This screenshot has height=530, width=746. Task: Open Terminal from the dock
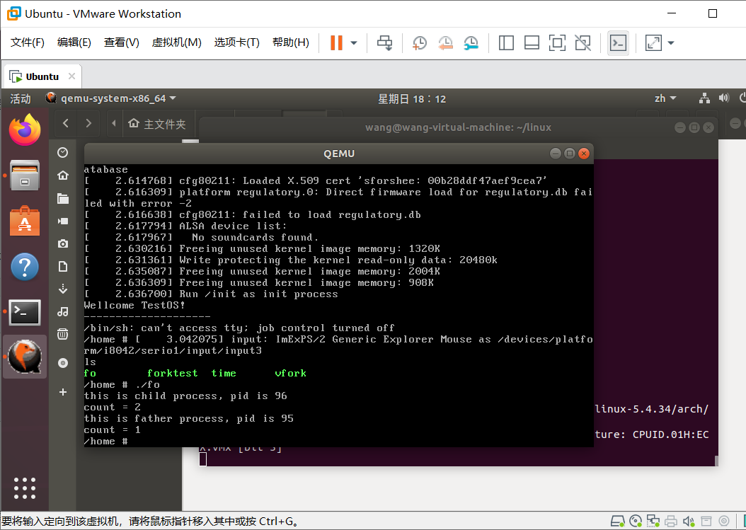point(25,312)
